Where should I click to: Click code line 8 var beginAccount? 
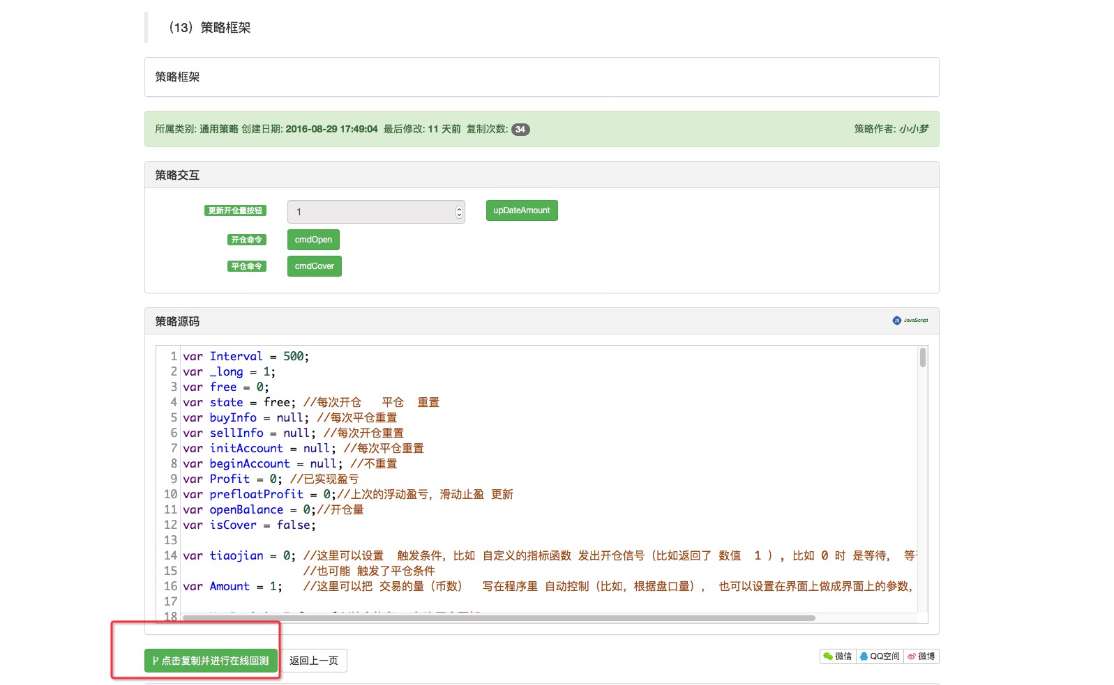point(289,463)
